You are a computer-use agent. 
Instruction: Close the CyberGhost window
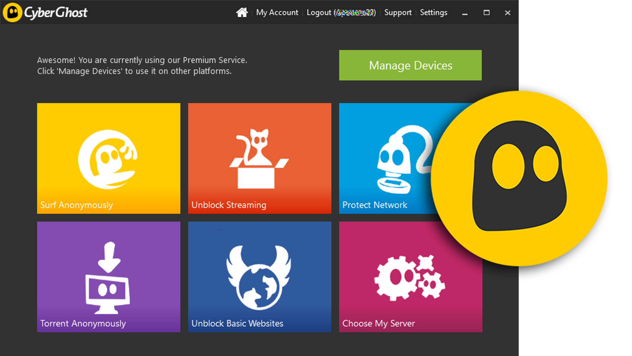507,13
